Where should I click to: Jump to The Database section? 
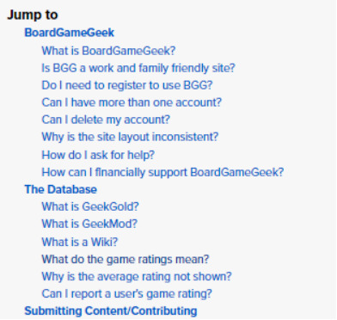[61, 189]
